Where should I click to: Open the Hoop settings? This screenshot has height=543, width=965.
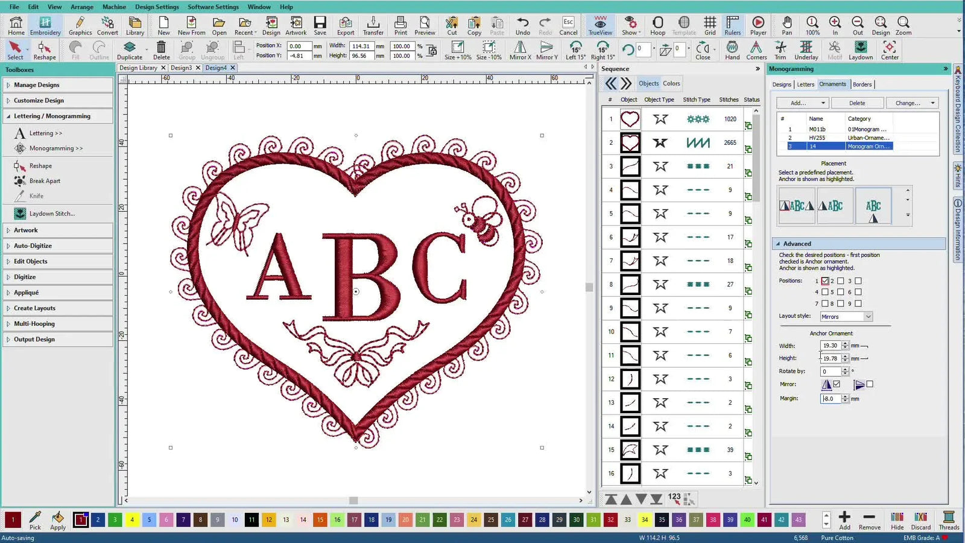tap(657, 25)
